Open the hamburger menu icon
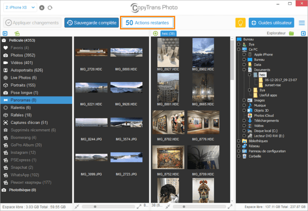The width and height of the screenshot is (308, 211). (x=302, y=22)
